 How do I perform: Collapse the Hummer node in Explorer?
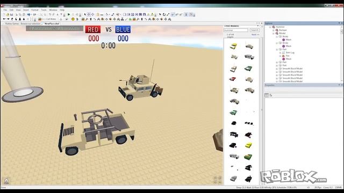coord(270,27)
